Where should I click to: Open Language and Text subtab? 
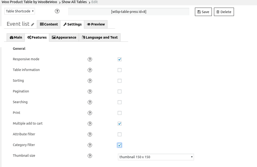pyautogui.click(x=100, y=37)
